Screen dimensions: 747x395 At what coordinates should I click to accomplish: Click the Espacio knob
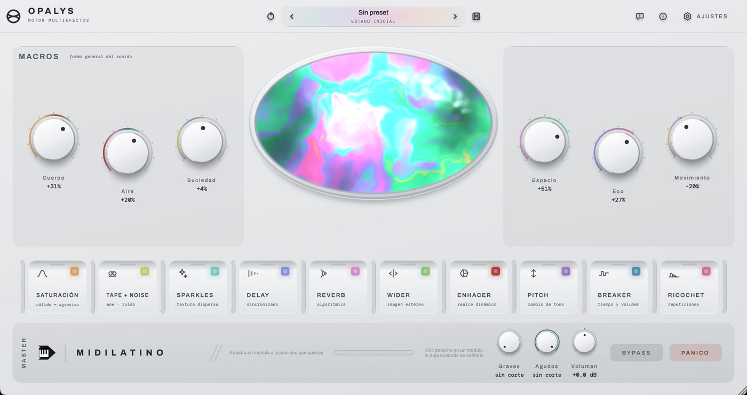click(544, 141)
